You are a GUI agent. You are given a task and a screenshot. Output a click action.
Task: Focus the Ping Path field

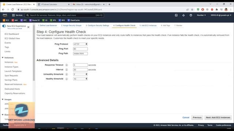click(80, 53)
